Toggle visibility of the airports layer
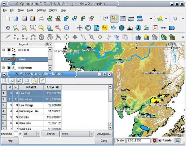Screen dimensions: 186x146 (x=9, y=50)
